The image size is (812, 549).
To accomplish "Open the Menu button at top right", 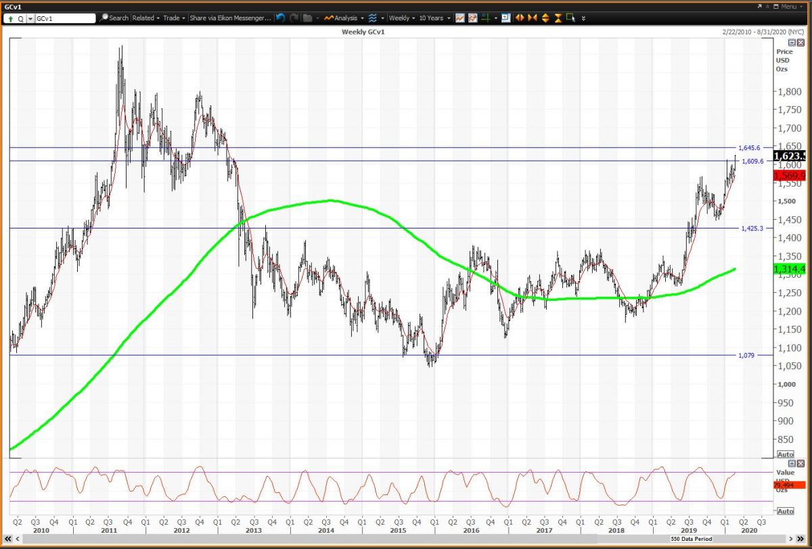I will [x=786, y=6].
